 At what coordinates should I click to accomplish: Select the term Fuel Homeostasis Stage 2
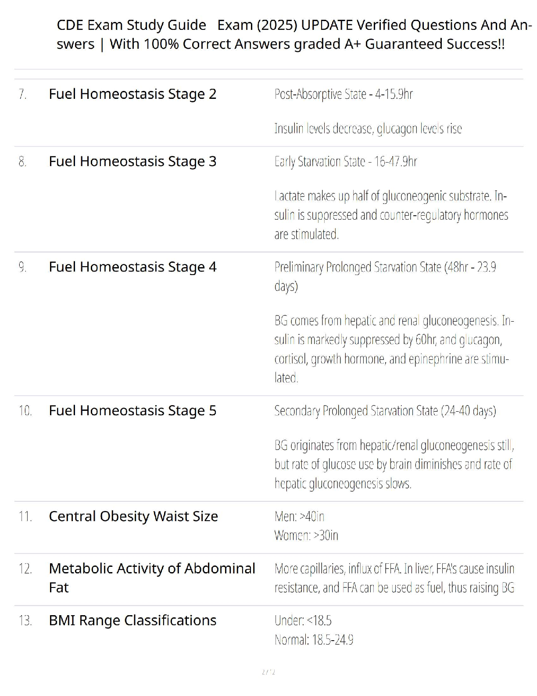pos(132,94)
